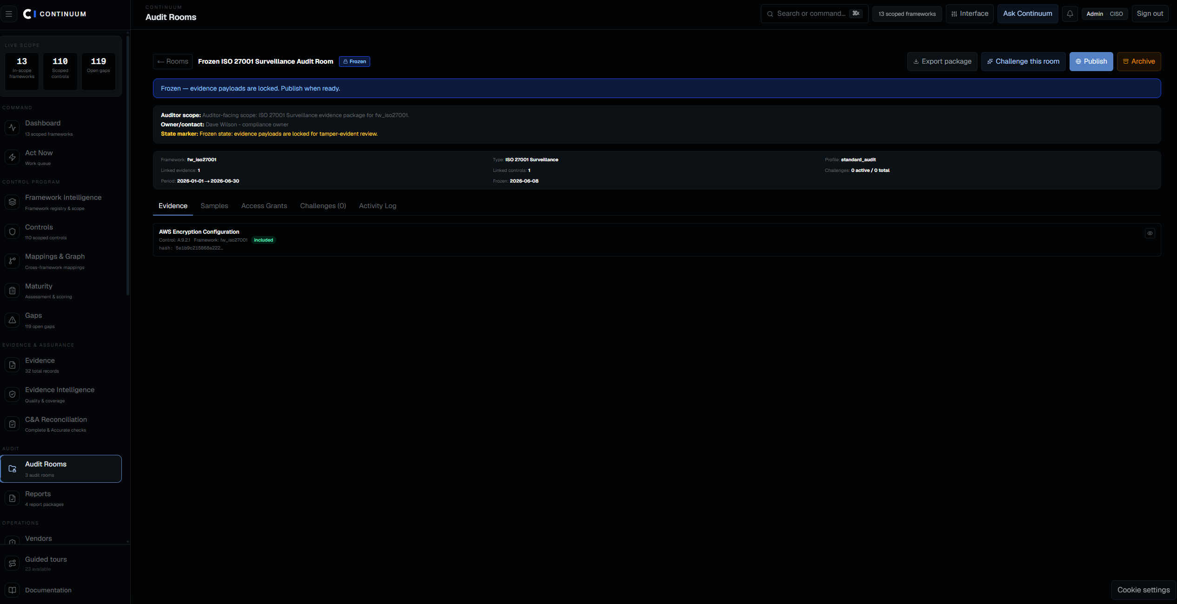Click Mappings & Graph branch icon
The image size is (1177, 604).
pos(13,261)
